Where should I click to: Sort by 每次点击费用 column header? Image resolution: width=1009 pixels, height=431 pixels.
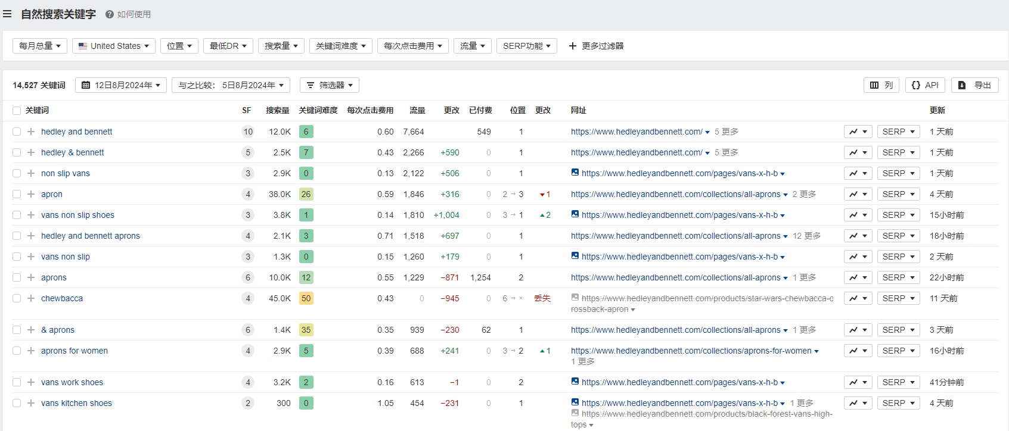370,110
